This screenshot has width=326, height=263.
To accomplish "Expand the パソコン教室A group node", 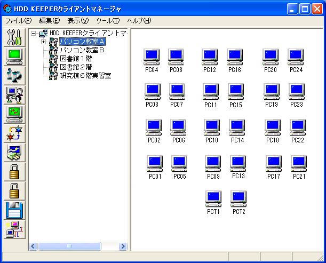I will (x=43, y=42).
